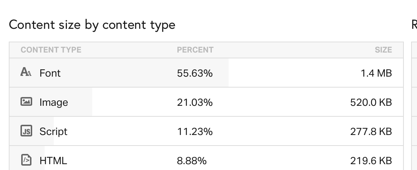Click the 277.8 KB Script size value
Screen dimensions: 417x170
[x=371, y=131]
